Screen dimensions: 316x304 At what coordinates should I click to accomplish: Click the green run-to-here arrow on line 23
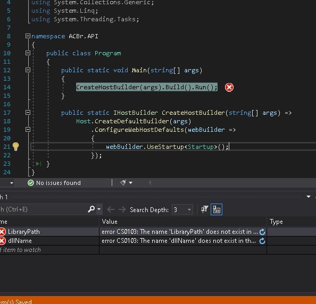click(x=38, y=164)
